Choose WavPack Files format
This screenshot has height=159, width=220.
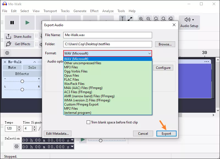click(x=108, y=84)
